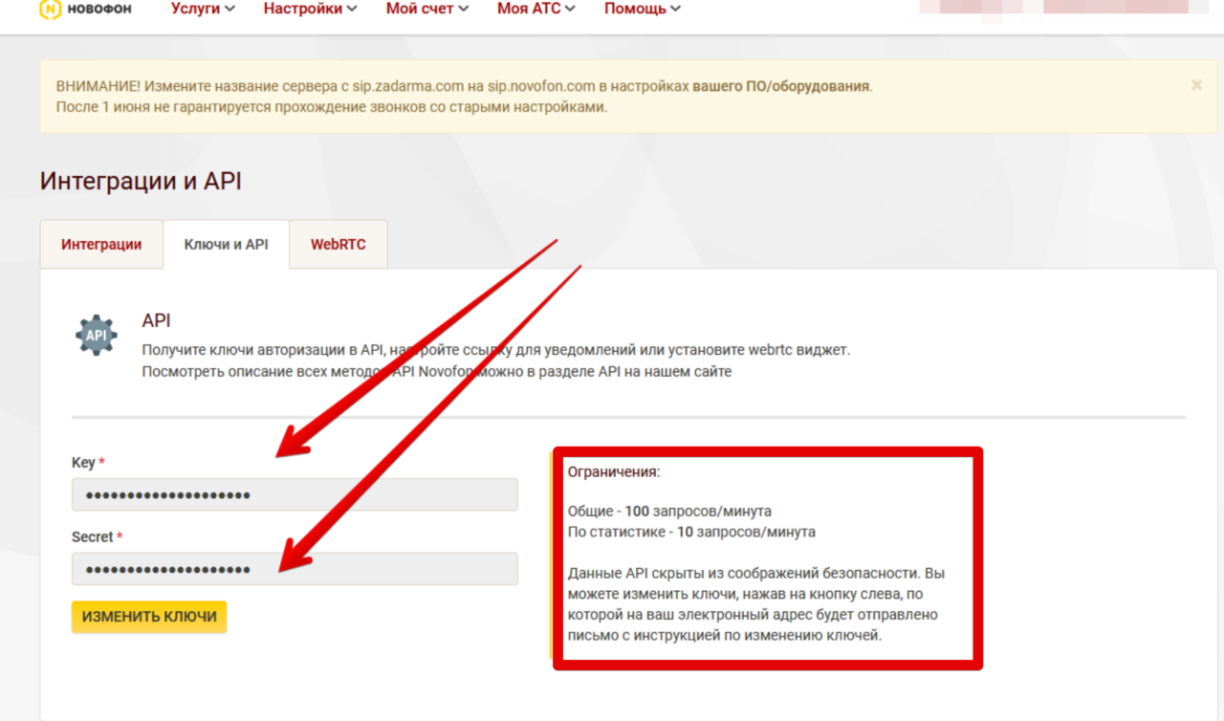The height and width of the screenshot is (721, 1224).
Task: Expand the Мой счет menu
Action: 427,9
